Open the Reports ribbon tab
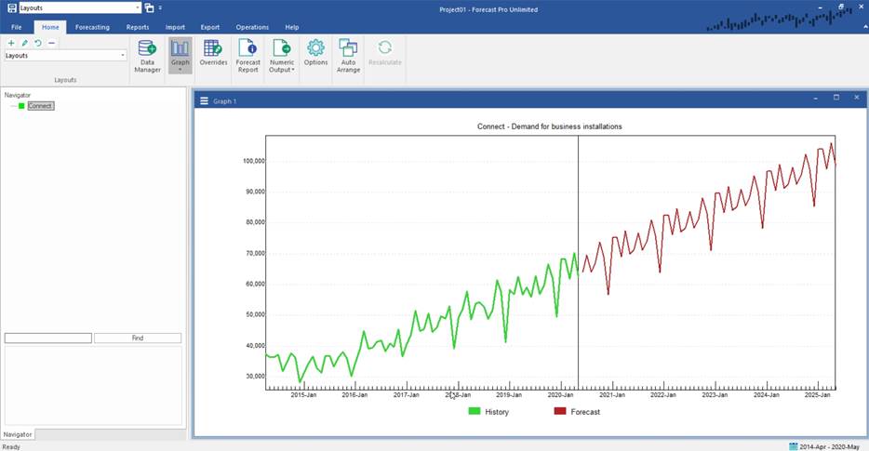Screen dimensions: 869x451 click(x=138, y=27)
